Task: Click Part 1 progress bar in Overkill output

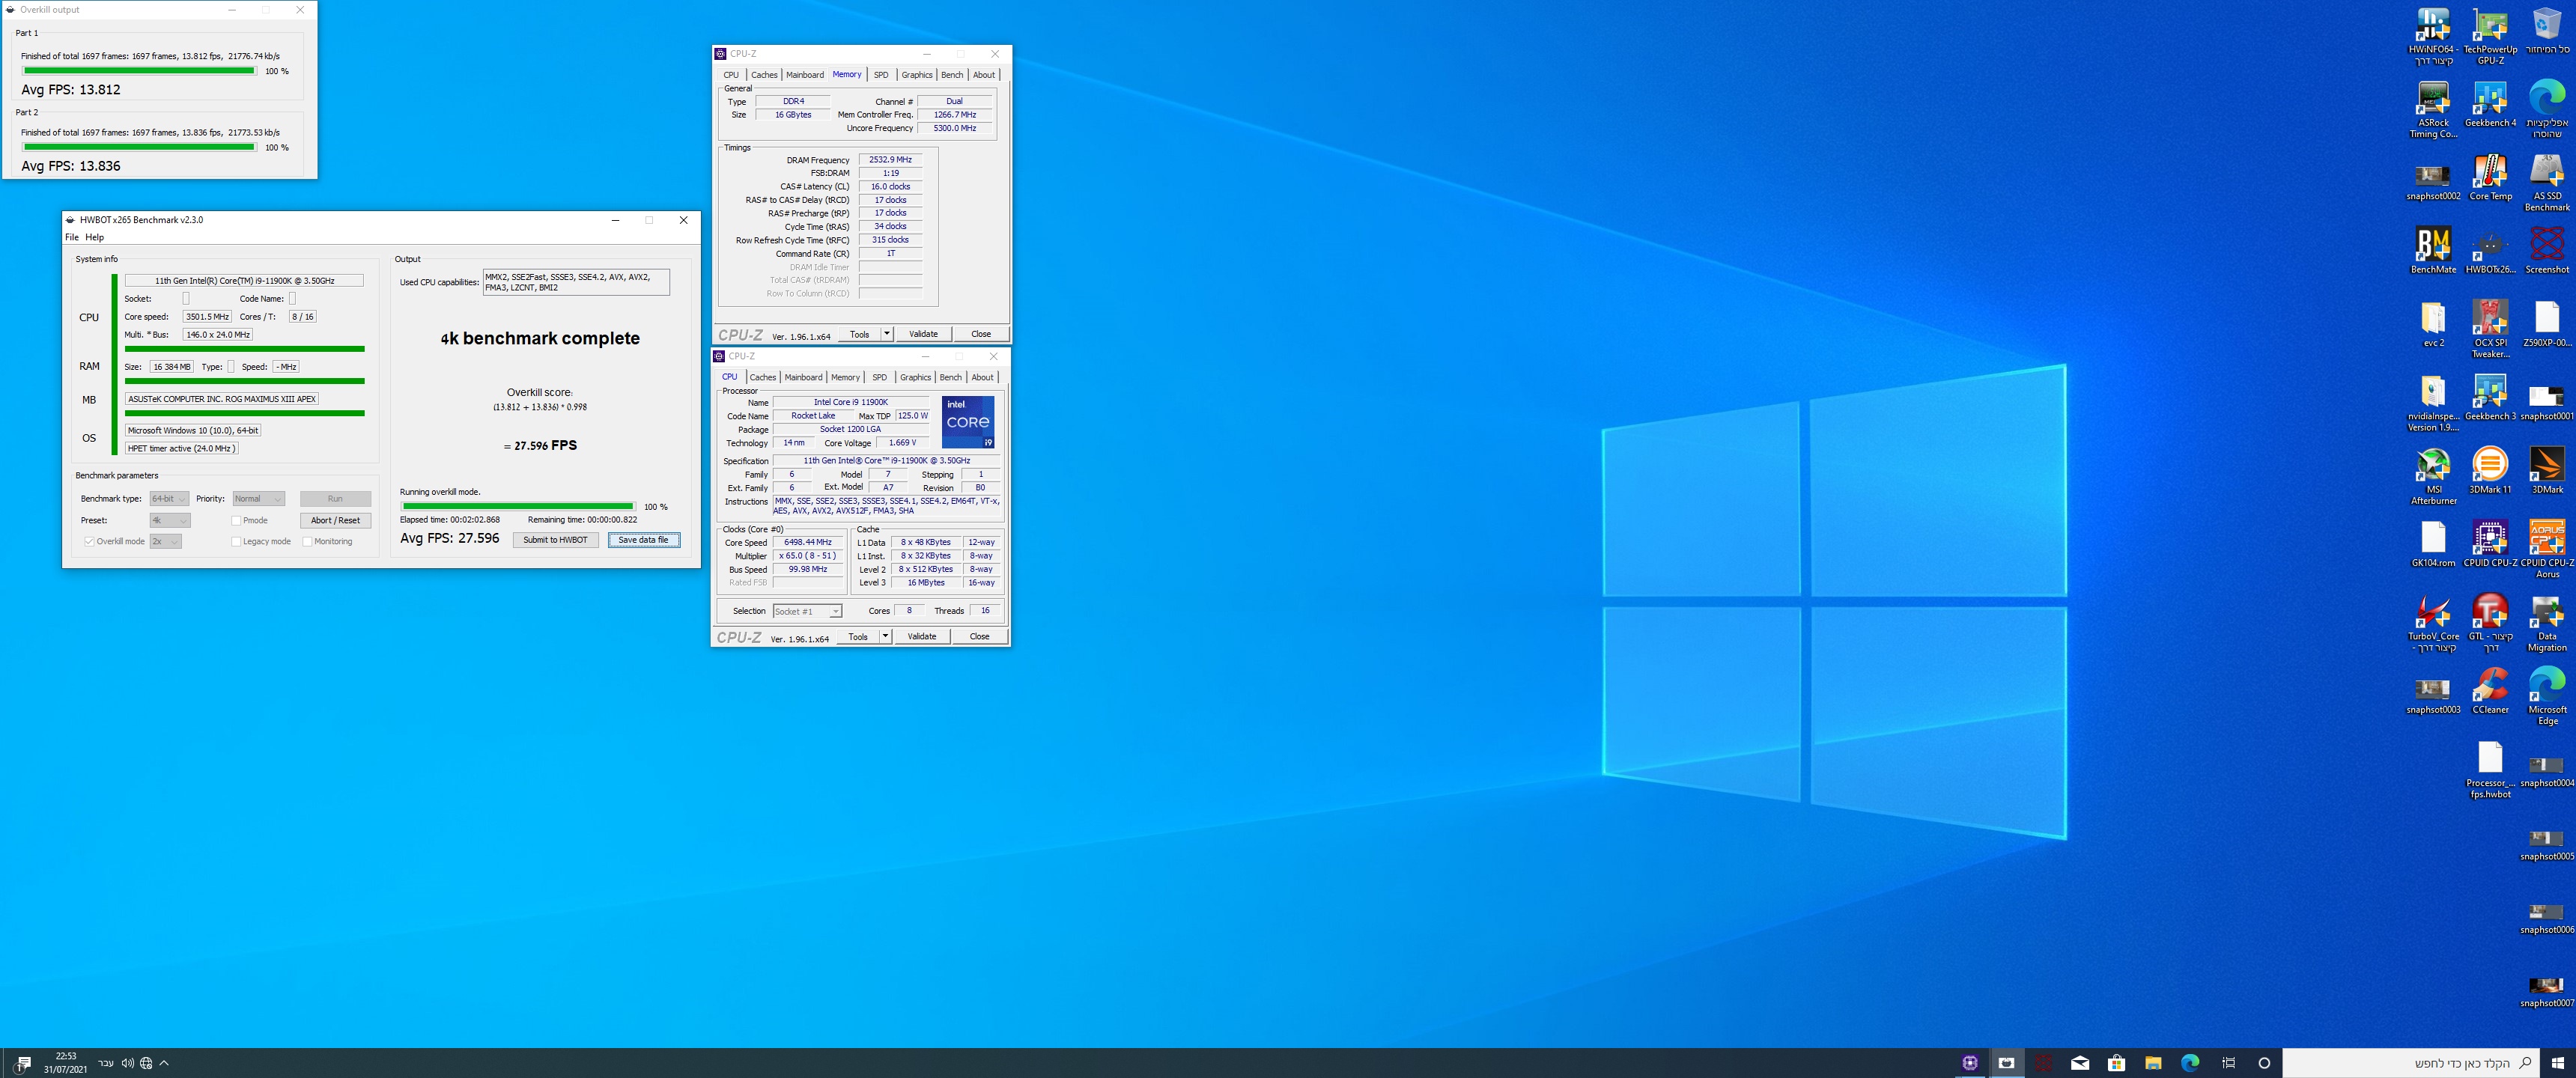Action: [x=139, y=71]
